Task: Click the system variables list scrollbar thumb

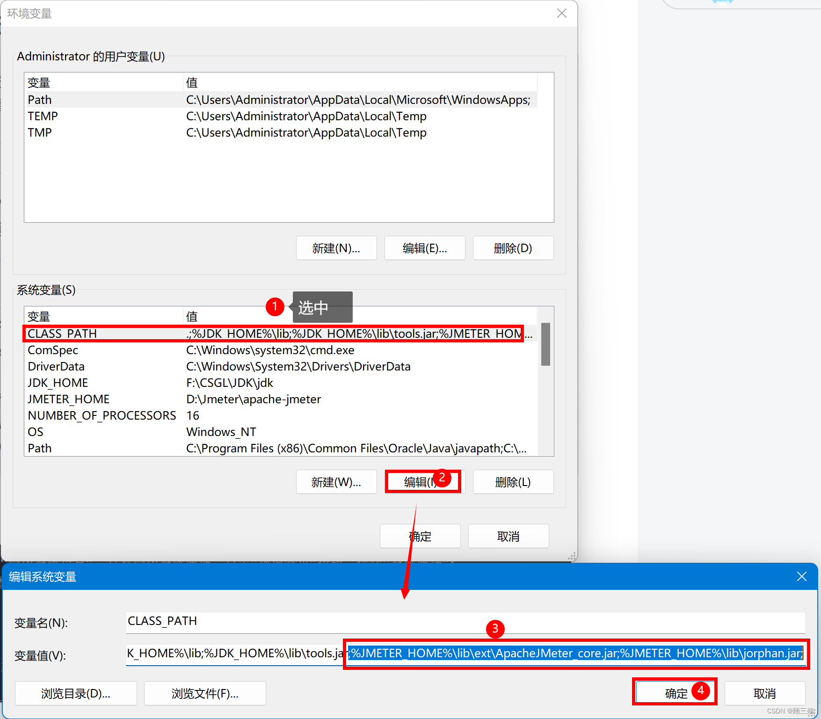Action: click(x=545, y=344)
